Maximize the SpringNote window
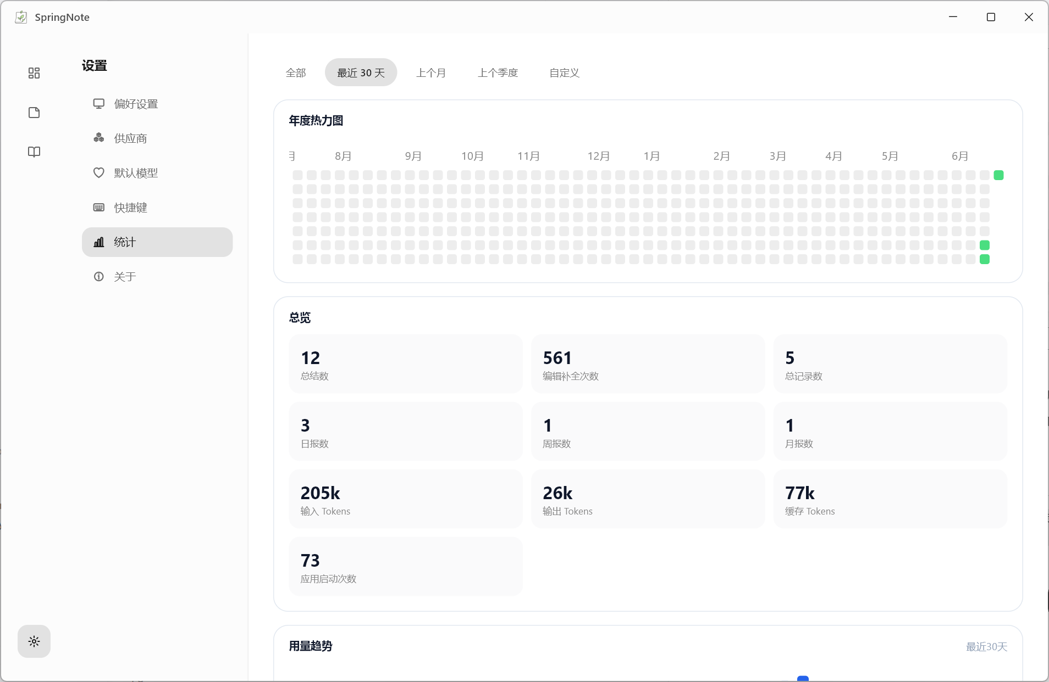This screenshot has height=682, width=1049. tap(991, 17)
